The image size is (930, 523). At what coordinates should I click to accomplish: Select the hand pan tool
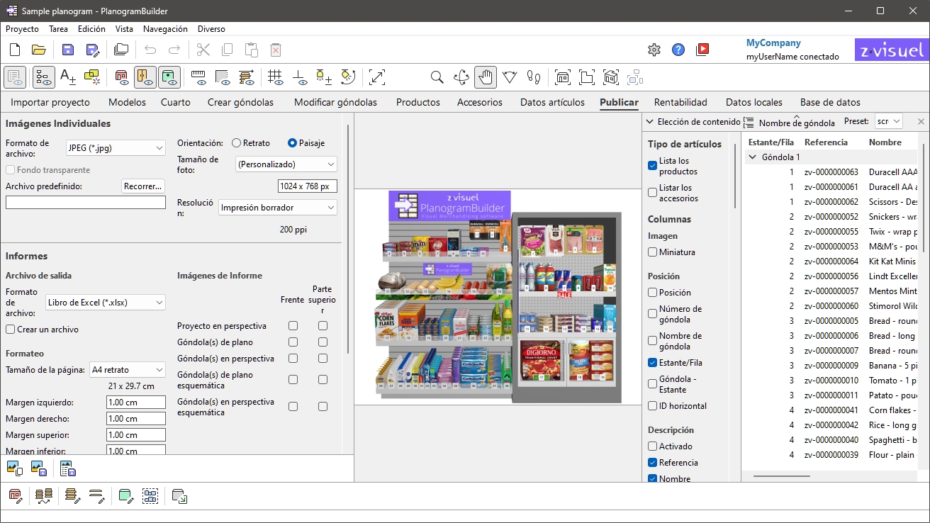(486, 77)
